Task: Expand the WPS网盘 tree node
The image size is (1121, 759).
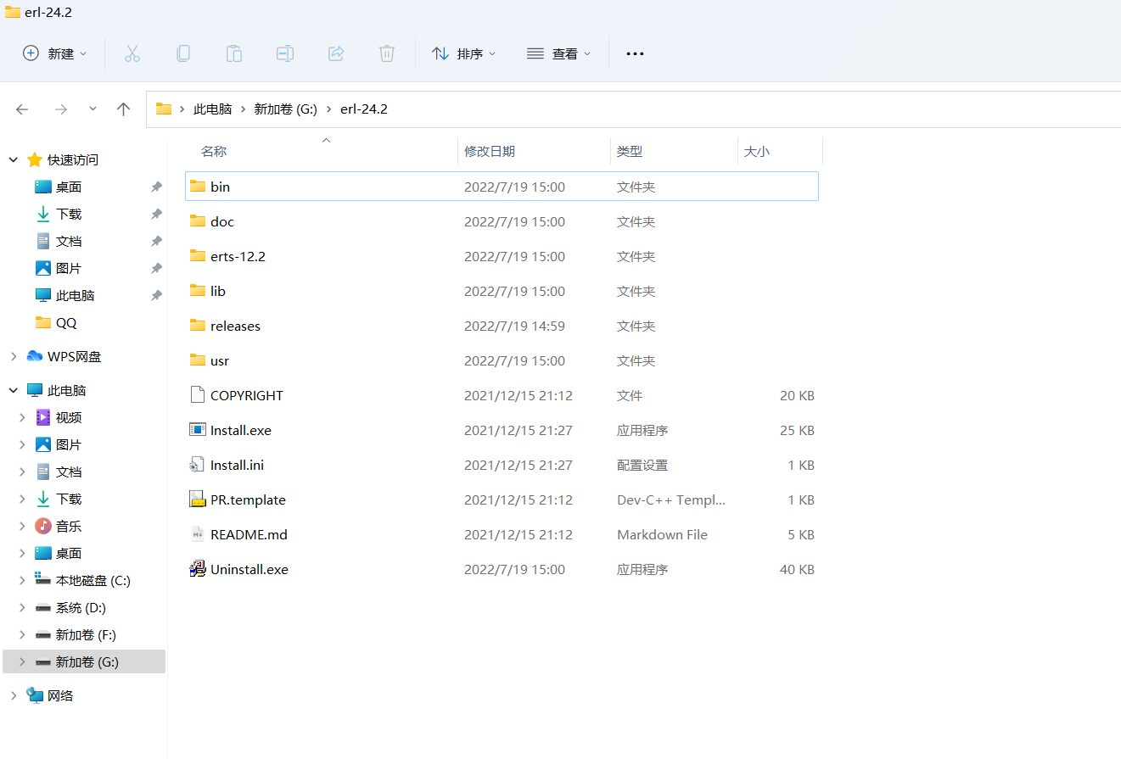Action: (14, 356)
